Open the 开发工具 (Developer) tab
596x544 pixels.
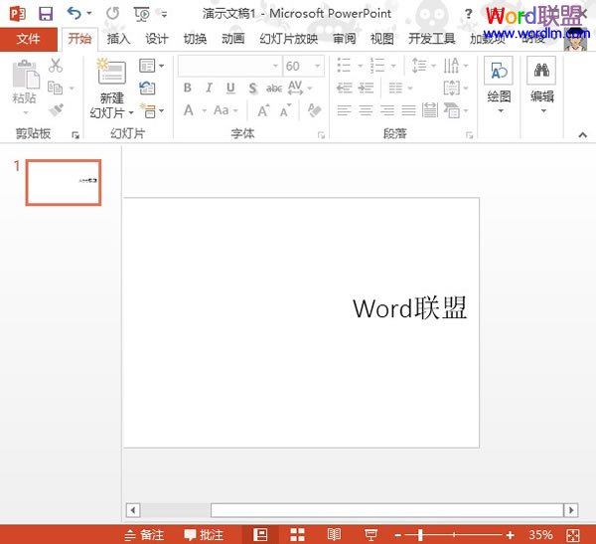[431, 39]
